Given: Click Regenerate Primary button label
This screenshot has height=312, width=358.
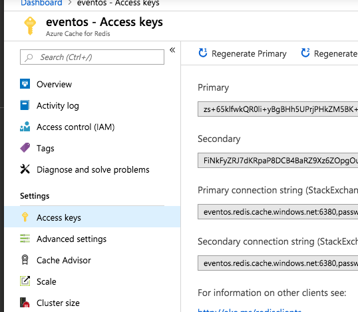Looking at the screenshot, I should click(x=249, y=54).
